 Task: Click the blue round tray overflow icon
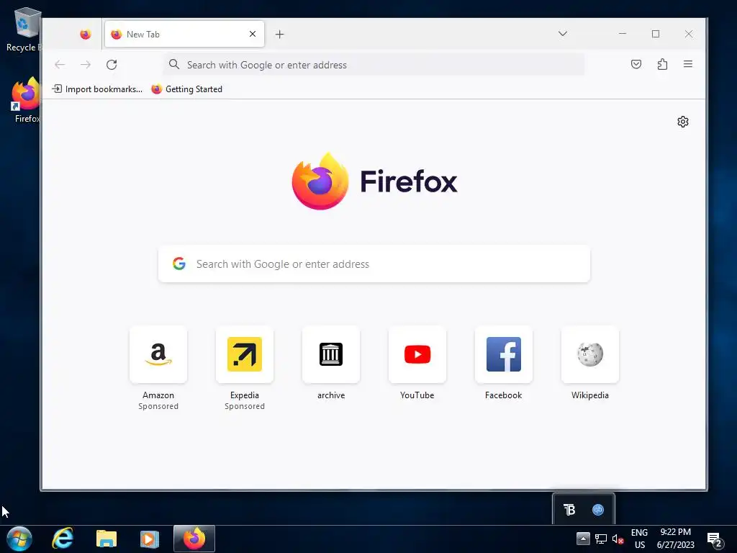click(598, 510)
